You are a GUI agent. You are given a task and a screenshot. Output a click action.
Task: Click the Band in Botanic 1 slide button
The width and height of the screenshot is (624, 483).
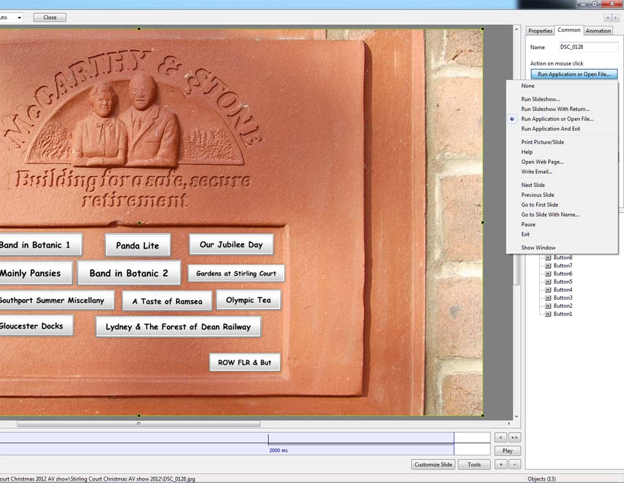coord(40,244)
